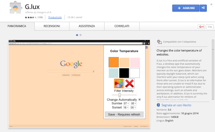Open the share button next to AGGIUNGI

point(203,8)
